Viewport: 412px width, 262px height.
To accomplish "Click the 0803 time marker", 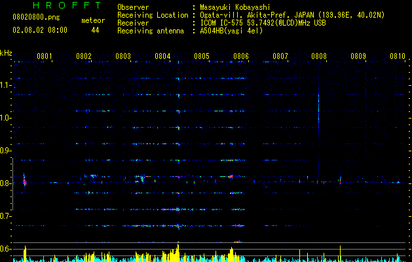I will [x=123, y=56].
